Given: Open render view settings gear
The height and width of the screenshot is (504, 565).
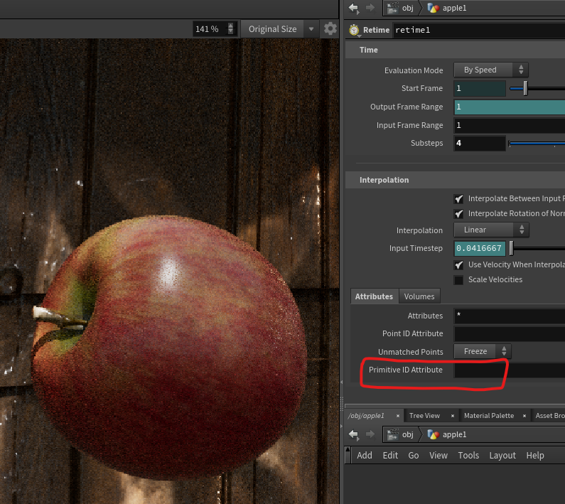Looking at the screenshot, I should point(330,29).
